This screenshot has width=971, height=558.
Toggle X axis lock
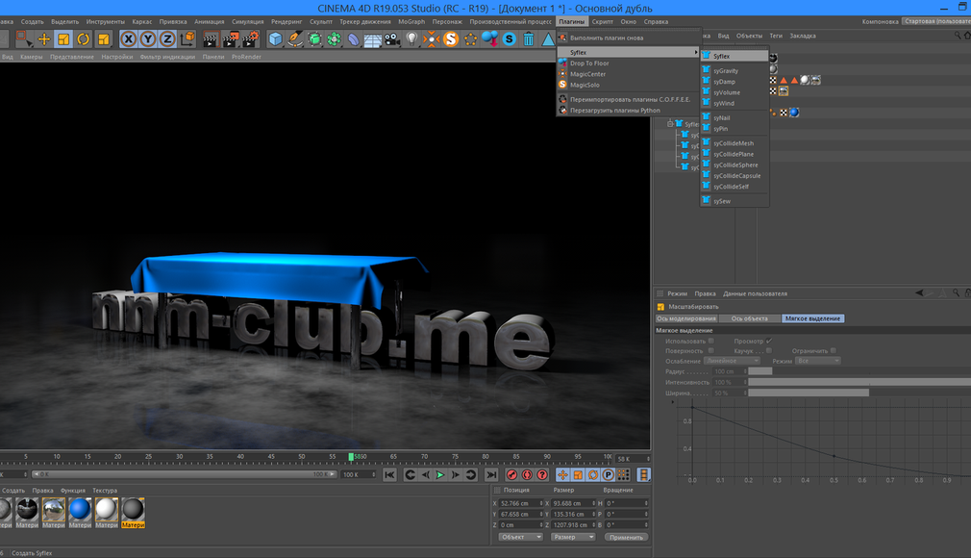tap(128, 39)
